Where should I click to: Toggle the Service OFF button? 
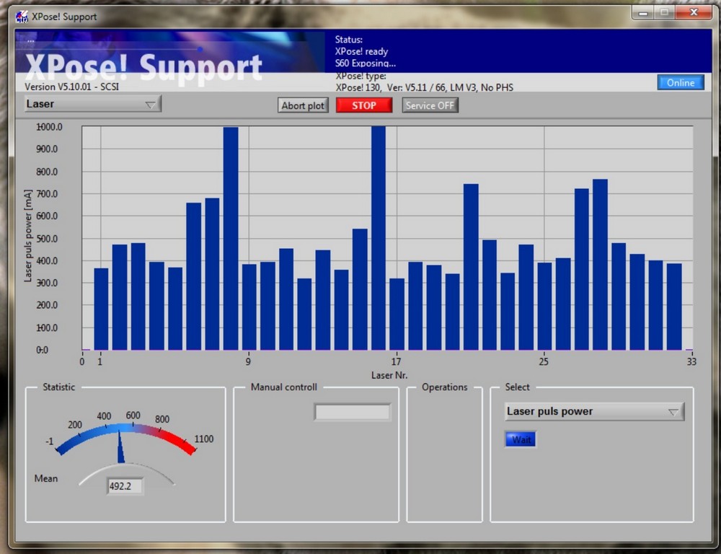coord(430,105)
